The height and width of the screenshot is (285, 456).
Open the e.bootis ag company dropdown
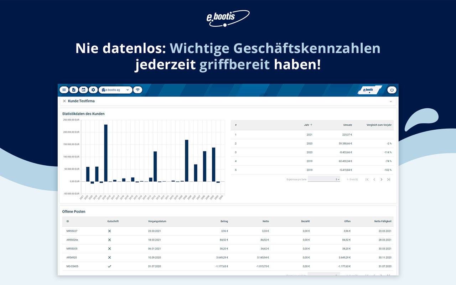(115, 90)
